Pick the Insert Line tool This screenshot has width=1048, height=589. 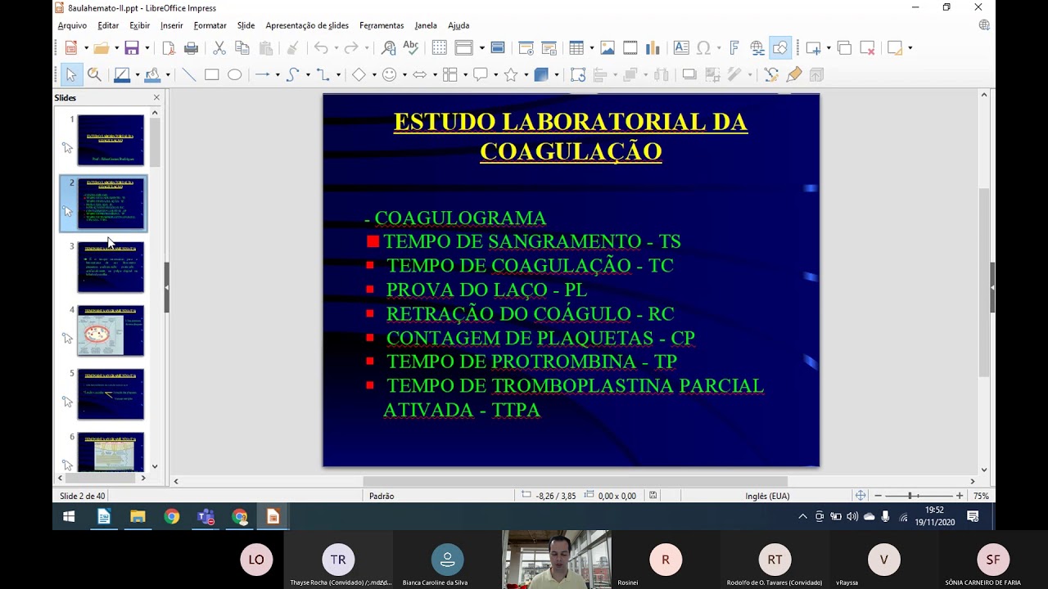(188, 74)
